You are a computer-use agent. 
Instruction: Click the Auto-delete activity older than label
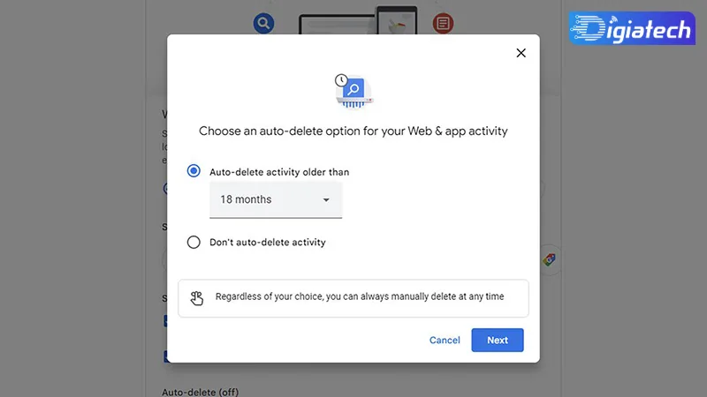click(279, 172)
